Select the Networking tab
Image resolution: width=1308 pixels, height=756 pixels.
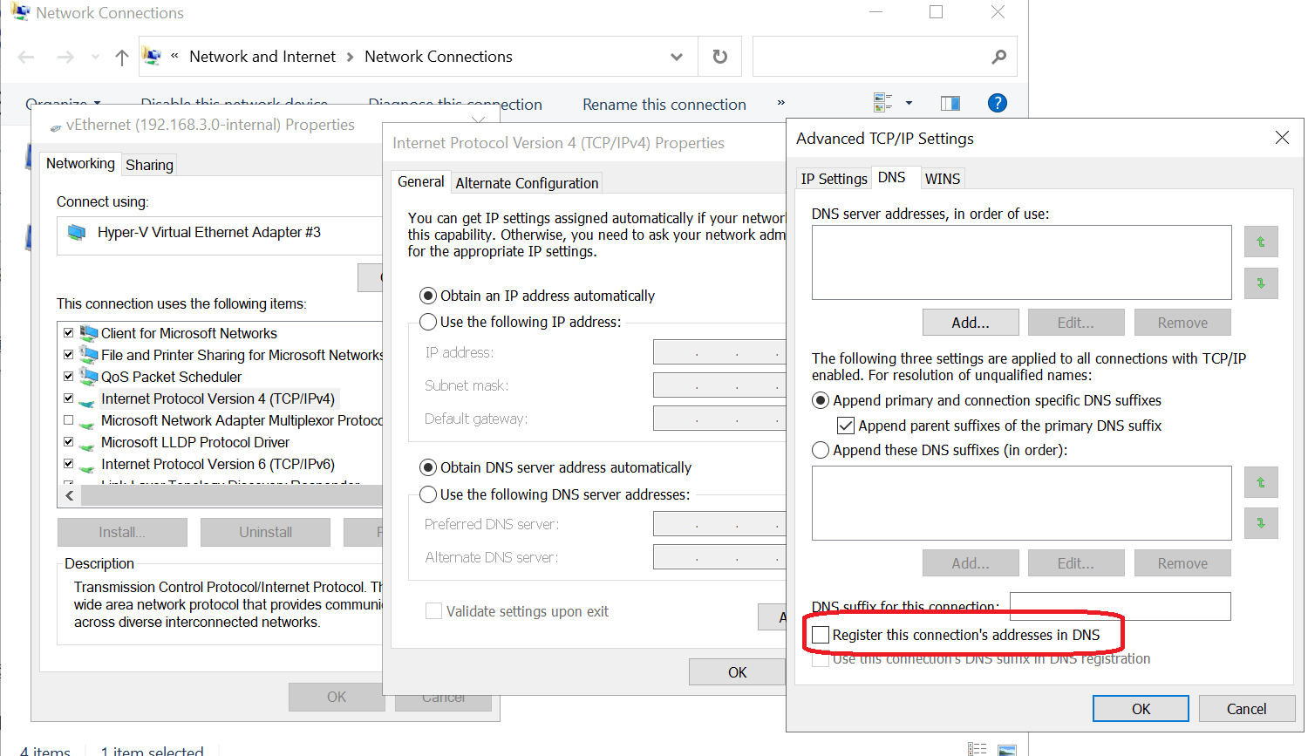(80, 163)
